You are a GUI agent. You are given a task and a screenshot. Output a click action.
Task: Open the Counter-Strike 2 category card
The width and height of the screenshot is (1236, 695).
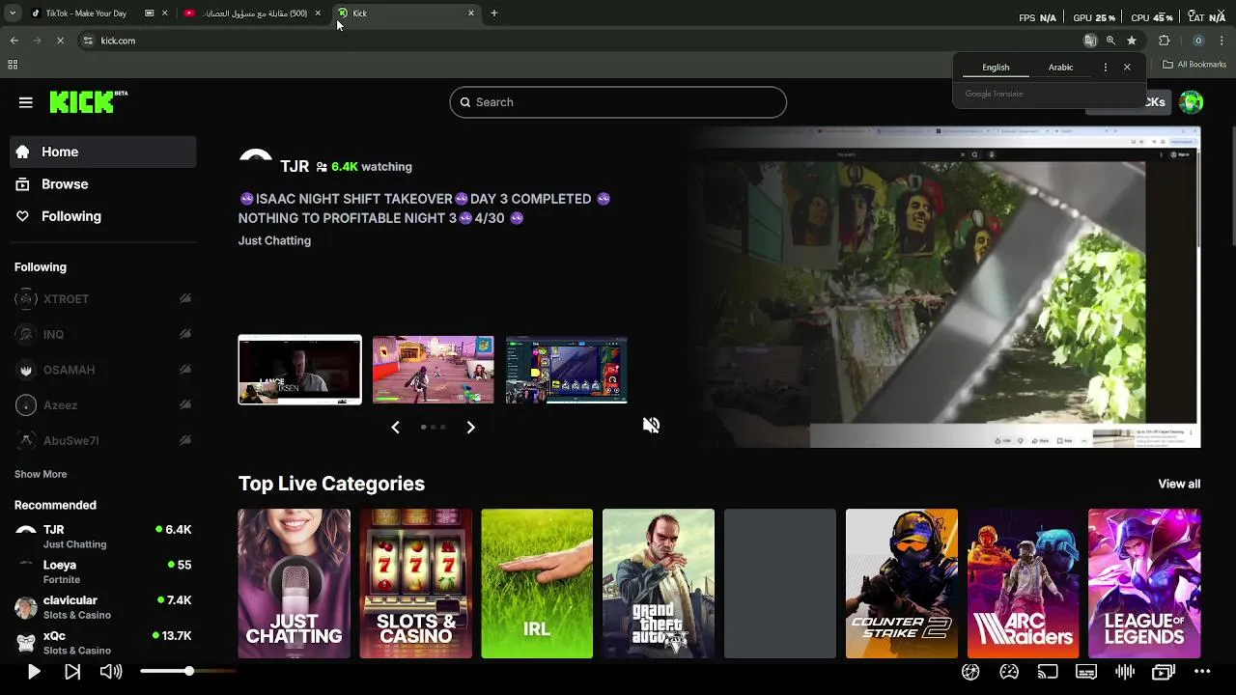click(x=902, y=584)
